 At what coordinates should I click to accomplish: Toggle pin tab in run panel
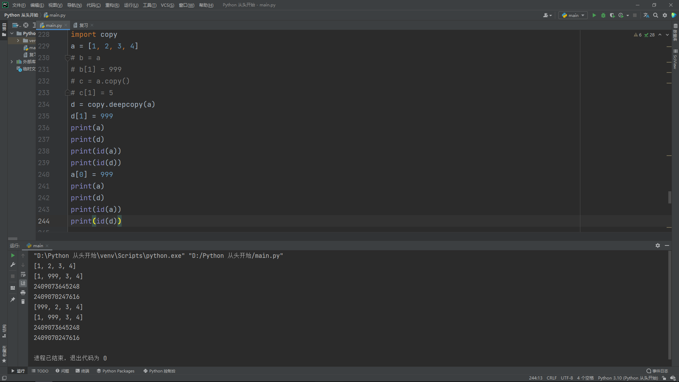pos(13,300)
